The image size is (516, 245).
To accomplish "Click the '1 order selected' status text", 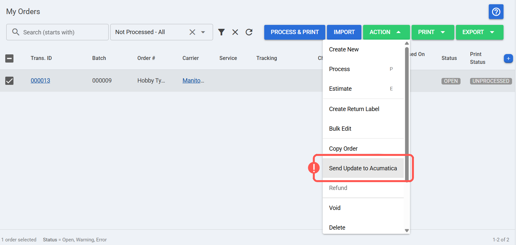I will tap(19, 240).
